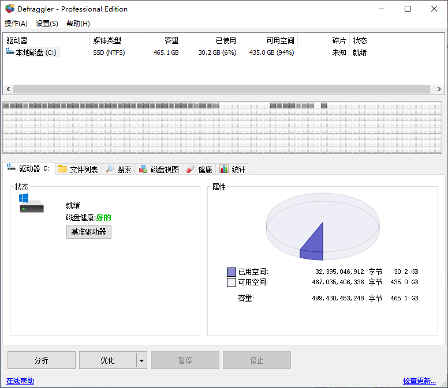Switch to the 磁盘视图 tab
The height and width of the screenshot is (388, 448).
(x=159, y=169)
